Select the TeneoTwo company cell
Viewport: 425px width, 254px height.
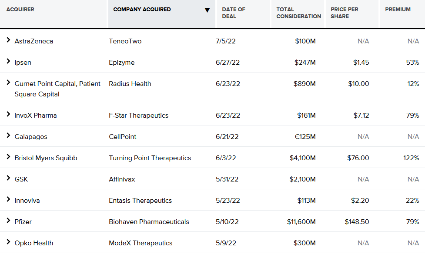tap(125, 41)
